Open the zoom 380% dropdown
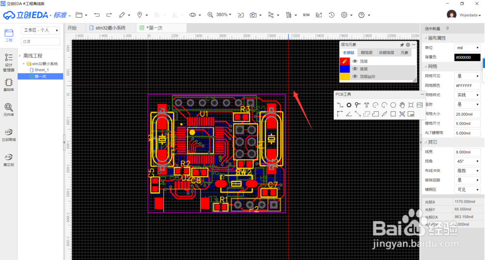The width and height of the screenshot is (485, 260). (224, 15)
